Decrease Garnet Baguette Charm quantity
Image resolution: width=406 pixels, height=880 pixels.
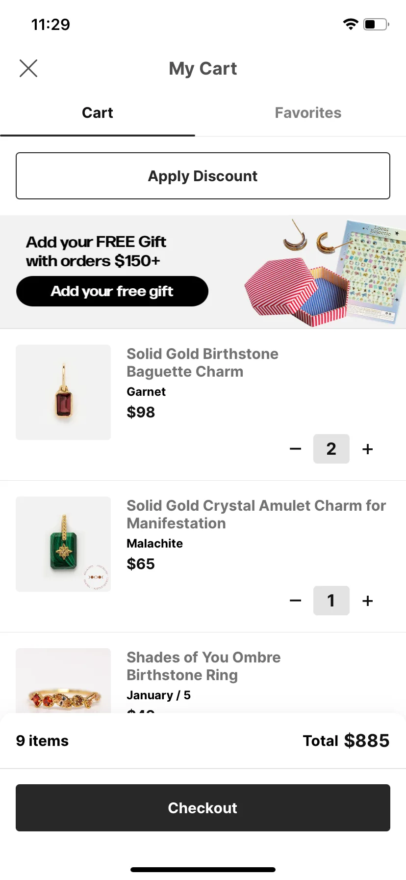[295, 449]
